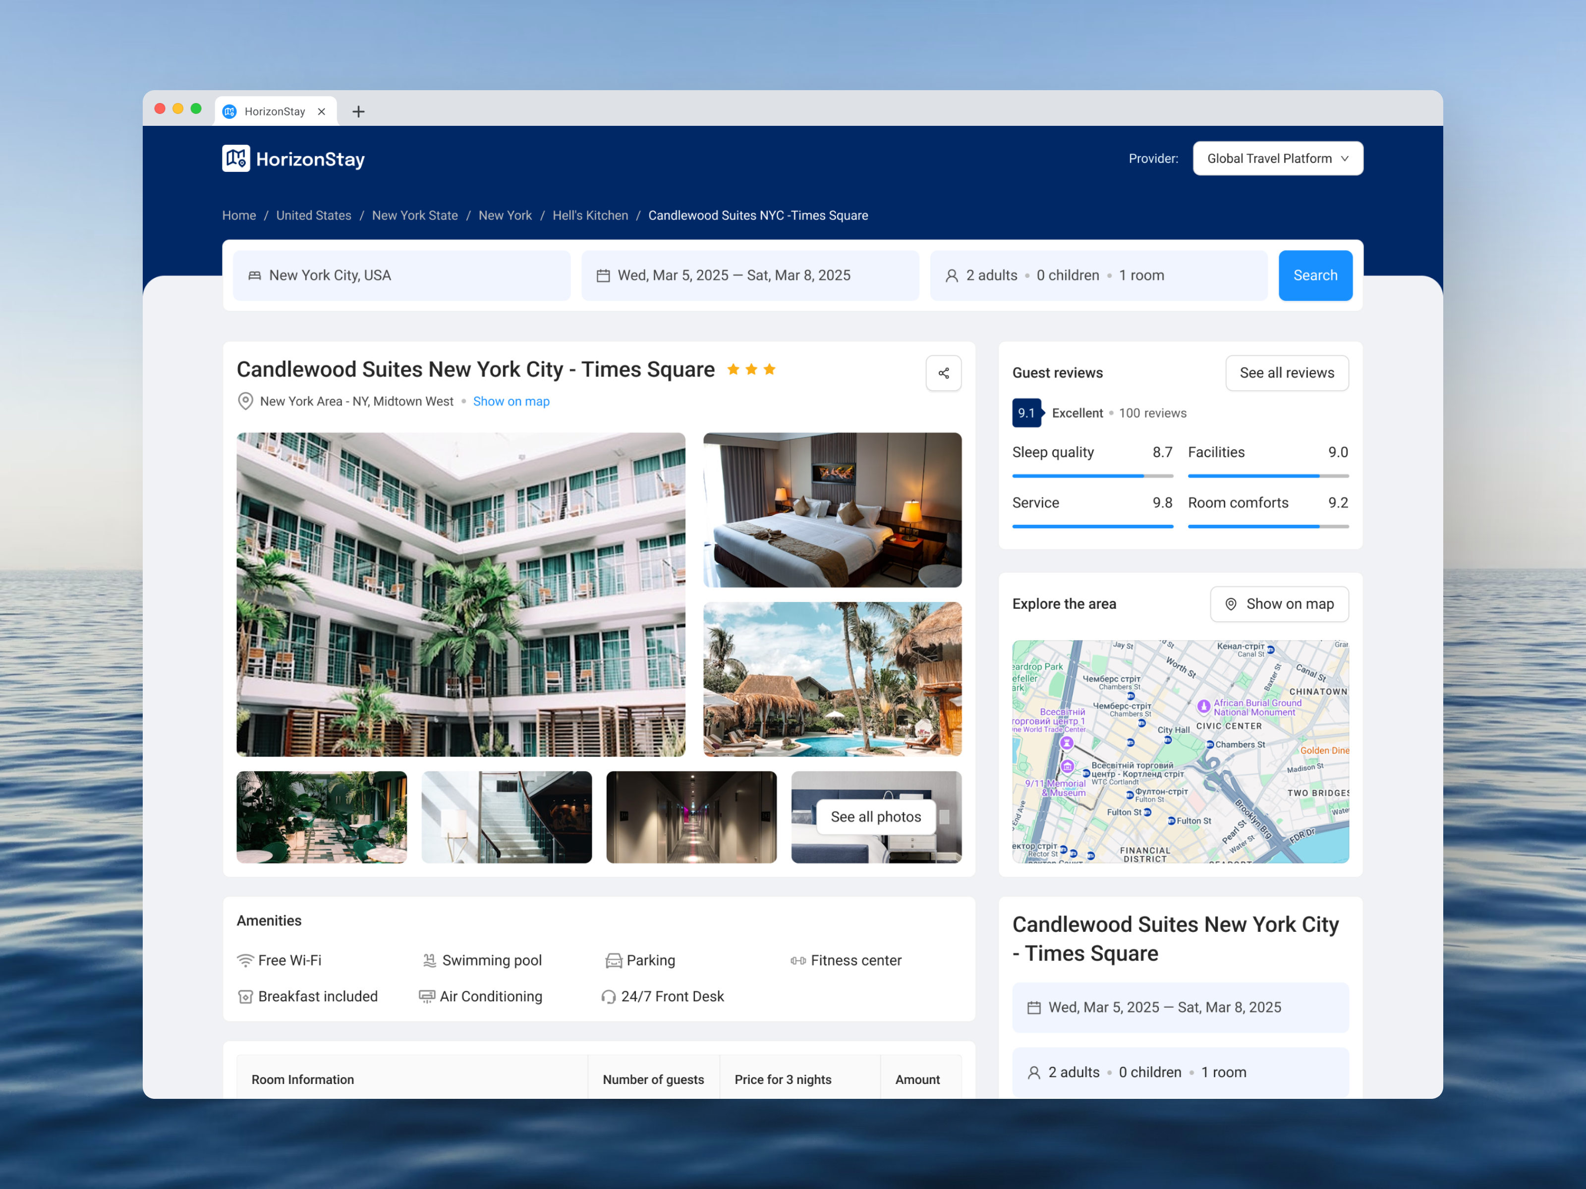The height and width of the screenshot is (1189, 1586).
Task: Open the bedroom photo
Action: tap(833, 510)
